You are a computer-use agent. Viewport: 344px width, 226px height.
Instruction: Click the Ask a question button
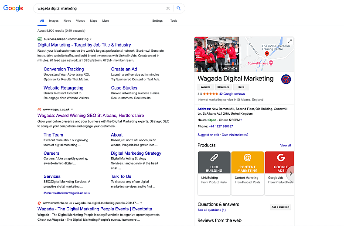tap(280, 207)
